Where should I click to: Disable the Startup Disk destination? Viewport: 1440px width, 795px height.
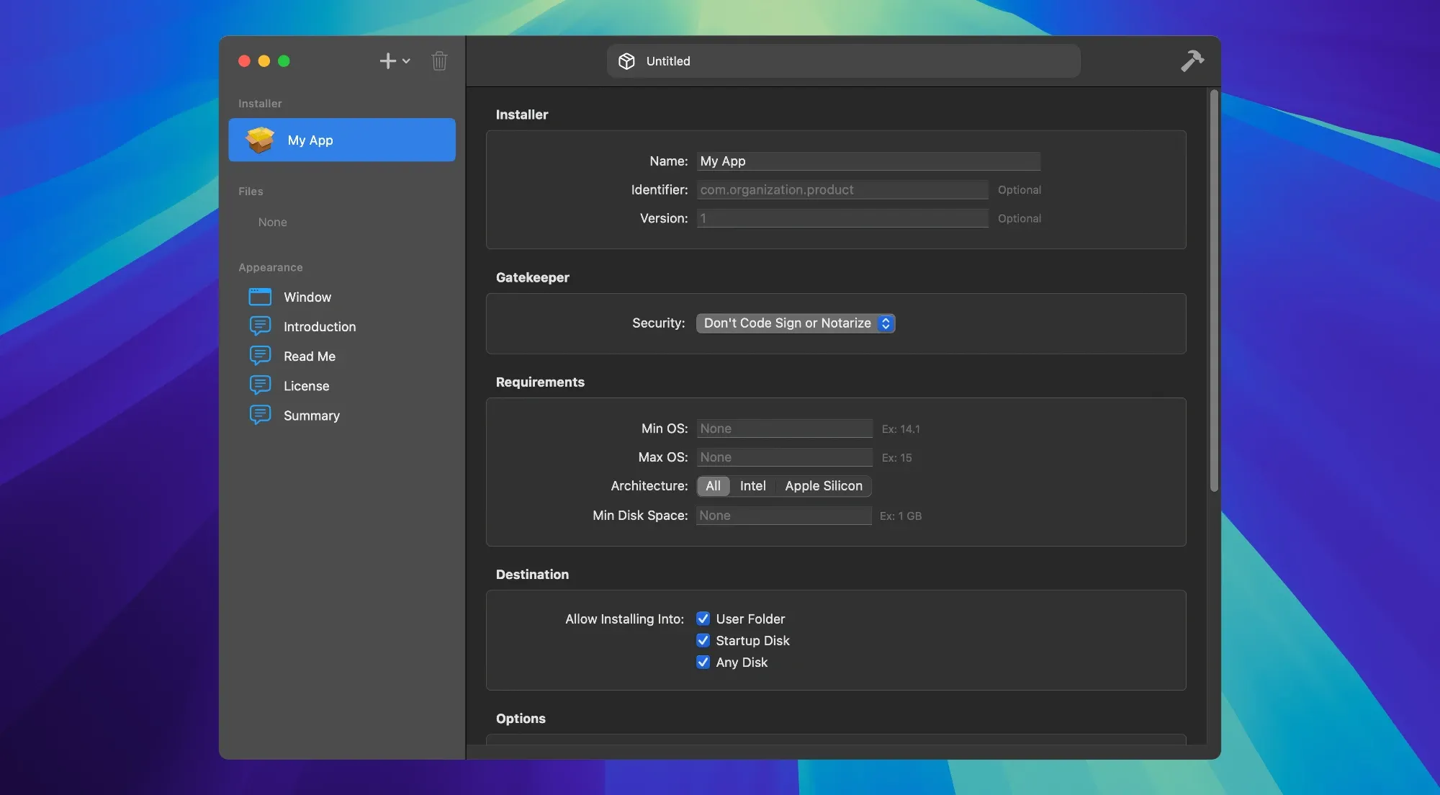point(703,640)
